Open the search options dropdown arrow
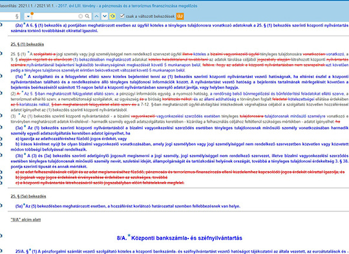Screen dimensions: 349x254 (x=28, y=16)
